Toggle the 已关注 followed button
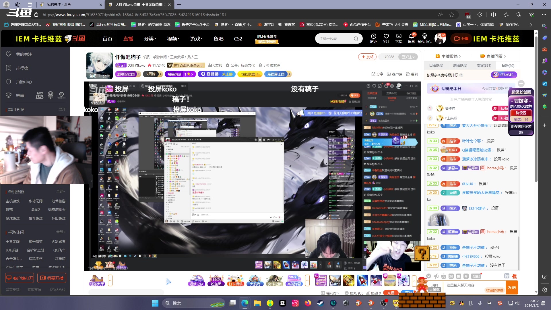This screenshot has width=551, height=310. coord(408,57)
